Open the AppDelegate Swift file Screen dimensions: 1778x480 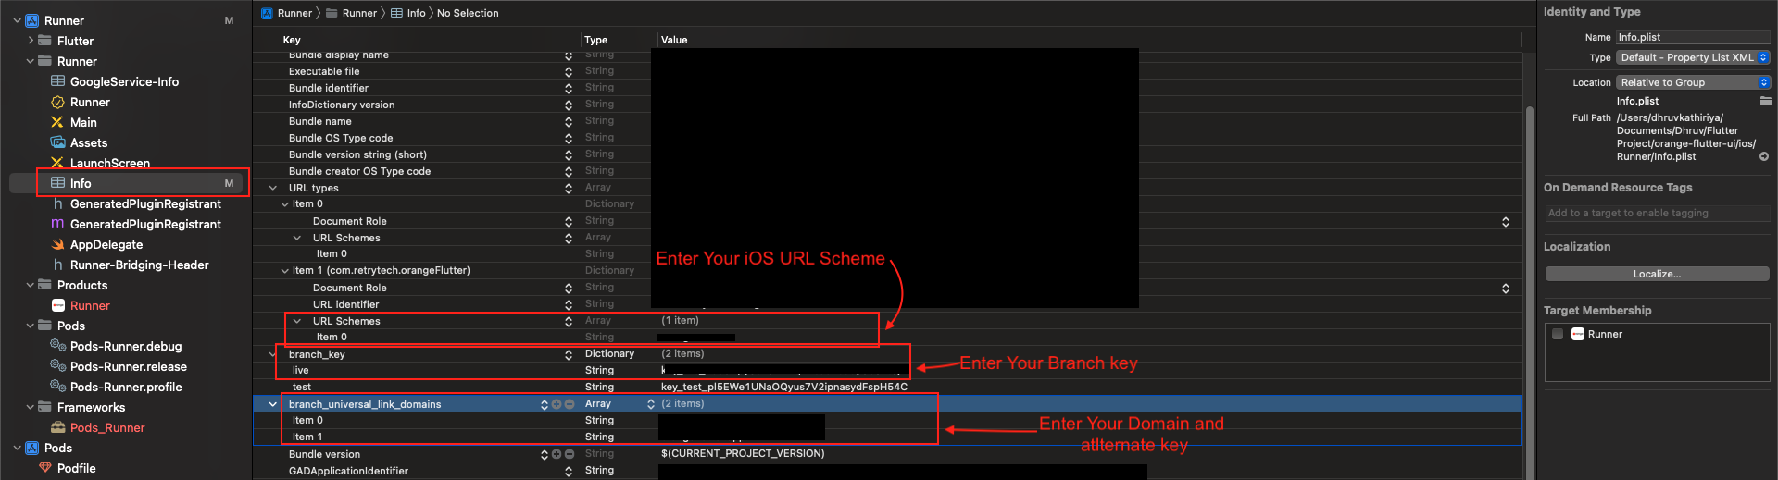pos(106,245)
